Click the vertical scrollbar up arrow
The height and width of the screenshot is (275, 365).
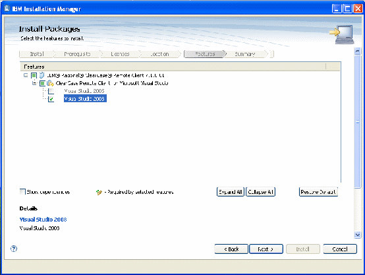coord(358,51)
